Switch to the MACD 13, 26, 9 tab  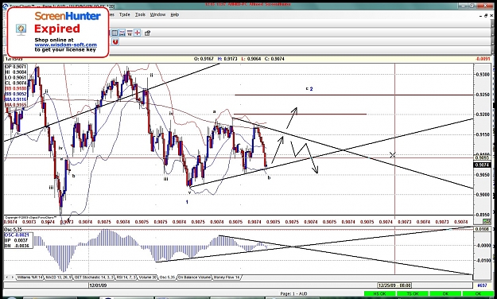[58, 277]
